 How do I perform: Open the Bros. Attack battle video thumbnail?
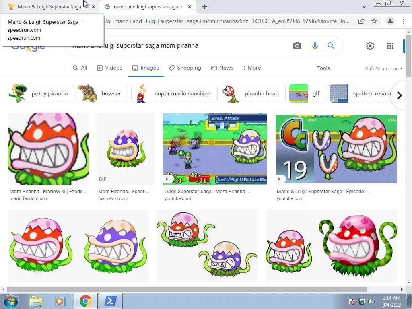coord(215,149)
